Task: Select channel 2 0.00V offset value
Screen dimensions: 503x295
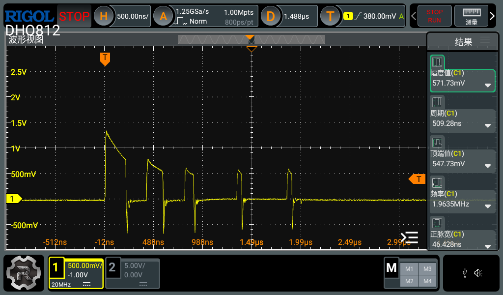Action: point(134,275)
